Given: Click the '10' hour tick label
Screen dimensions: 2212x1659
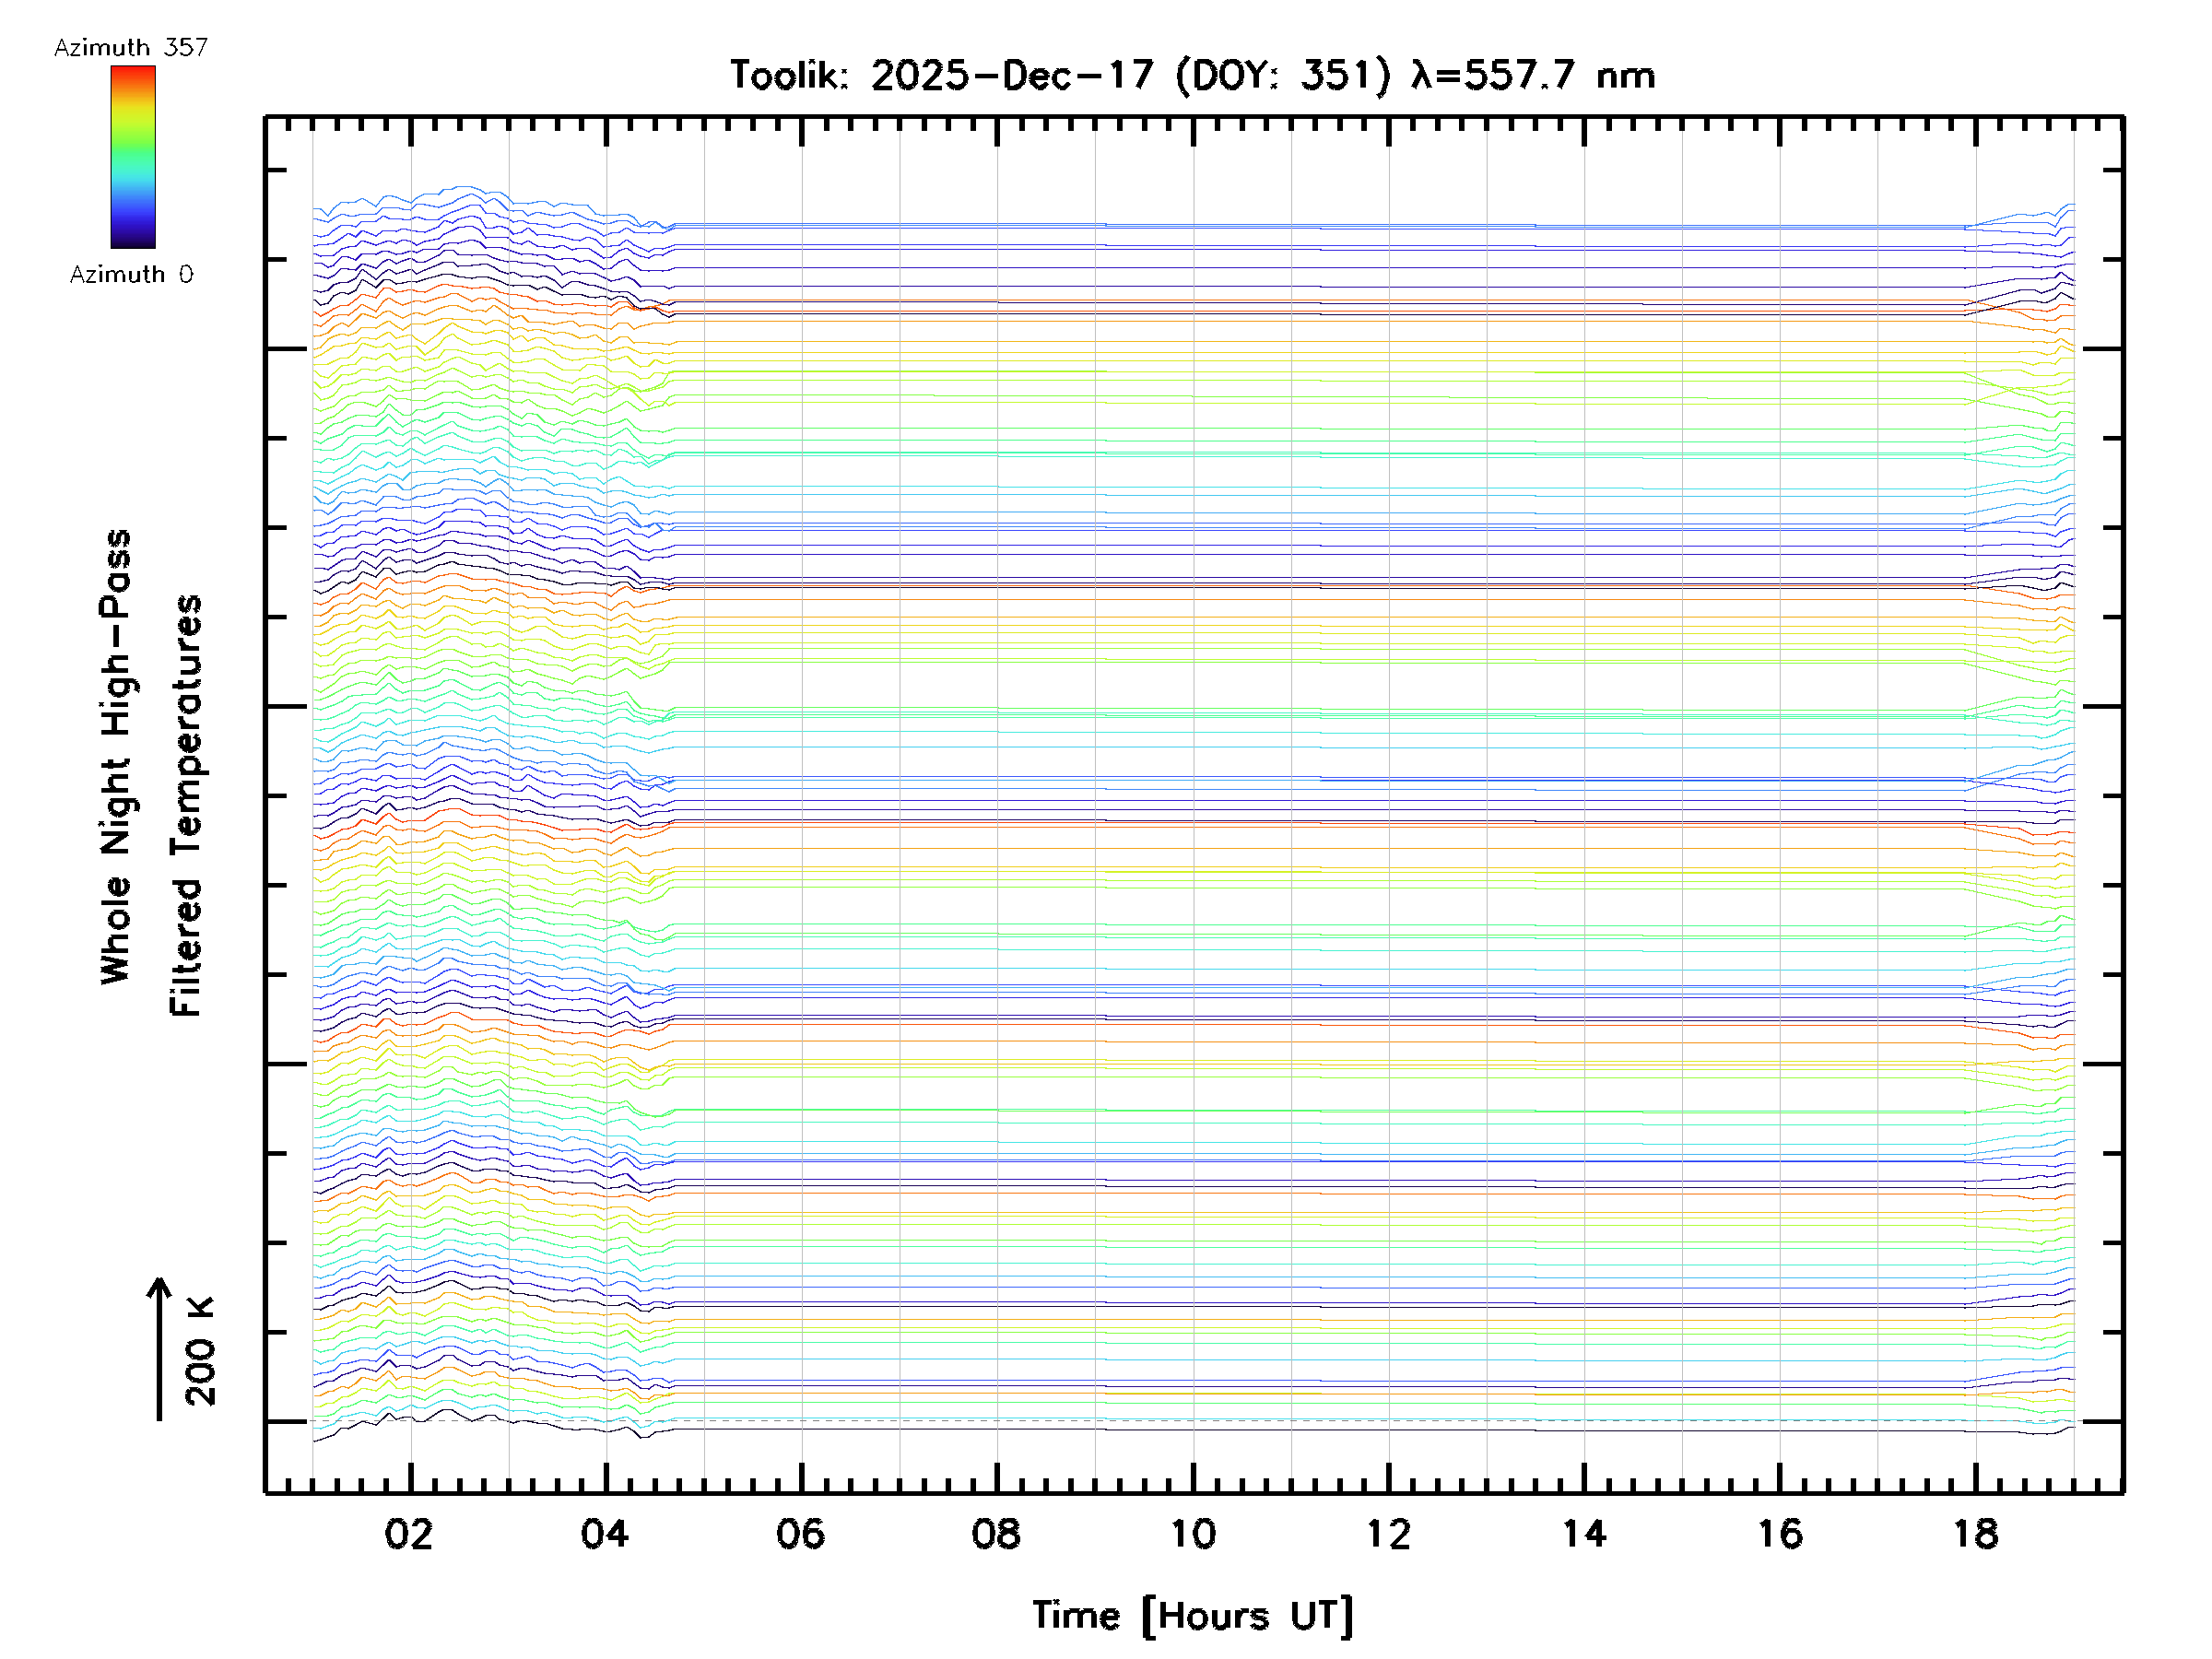Looking at the screenshot, I should [x=1192, y=1534].
